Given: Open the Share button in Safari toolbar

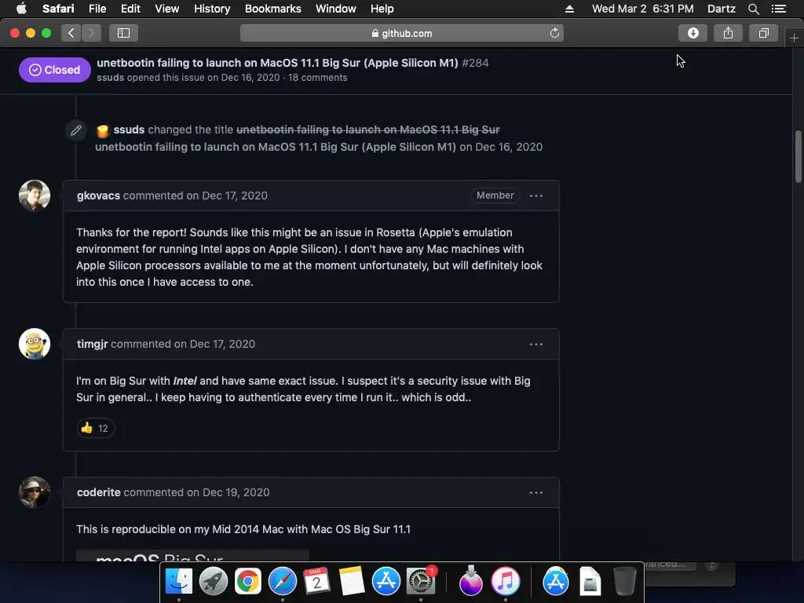Looking at the screenshot, I should point(728,33).
